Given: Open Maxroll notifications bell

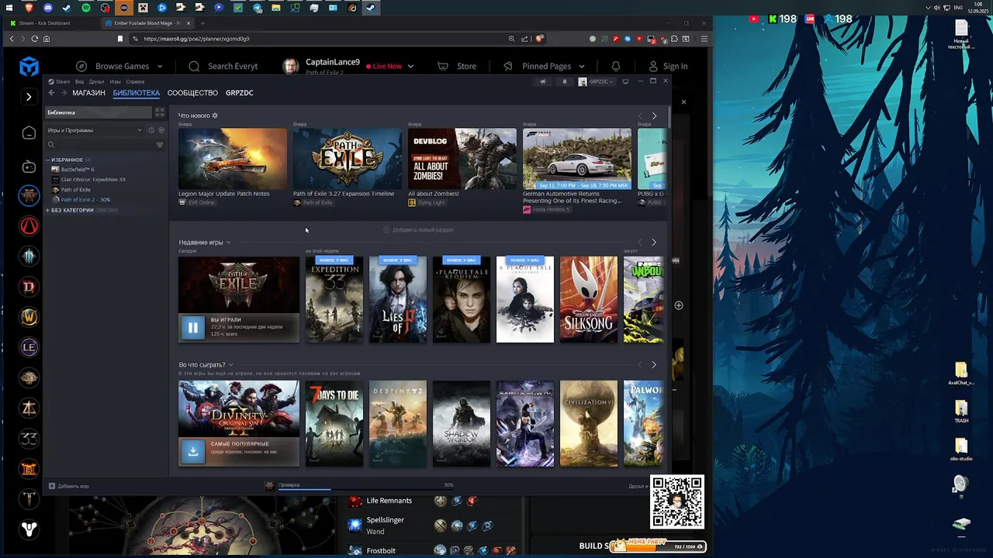Looking at the screenshot, I should [616, 66].
